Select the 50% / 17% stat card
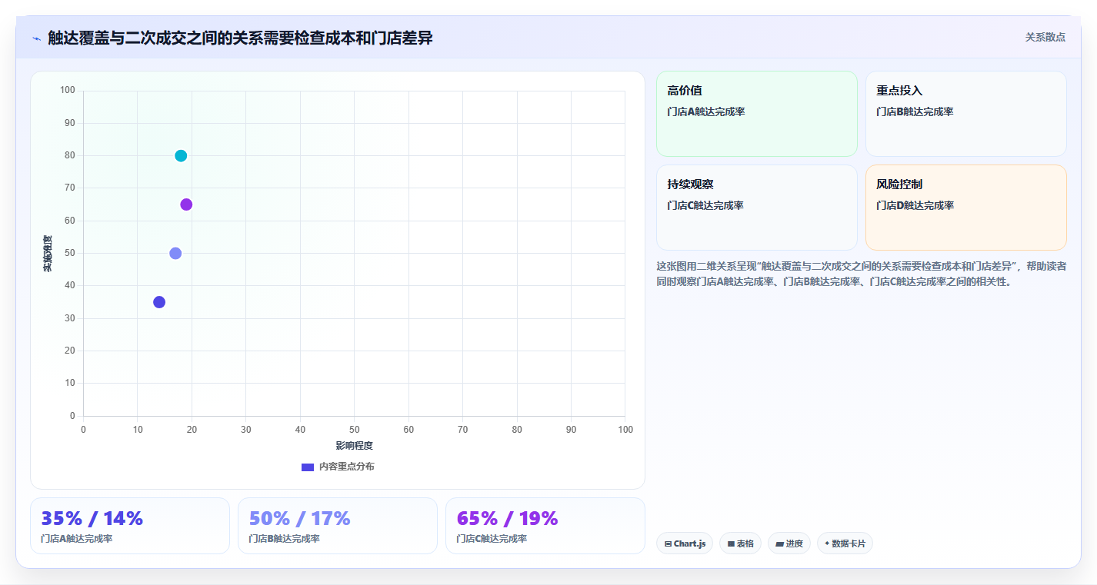This screenshot has height=585, width=1097. [338, 526]
